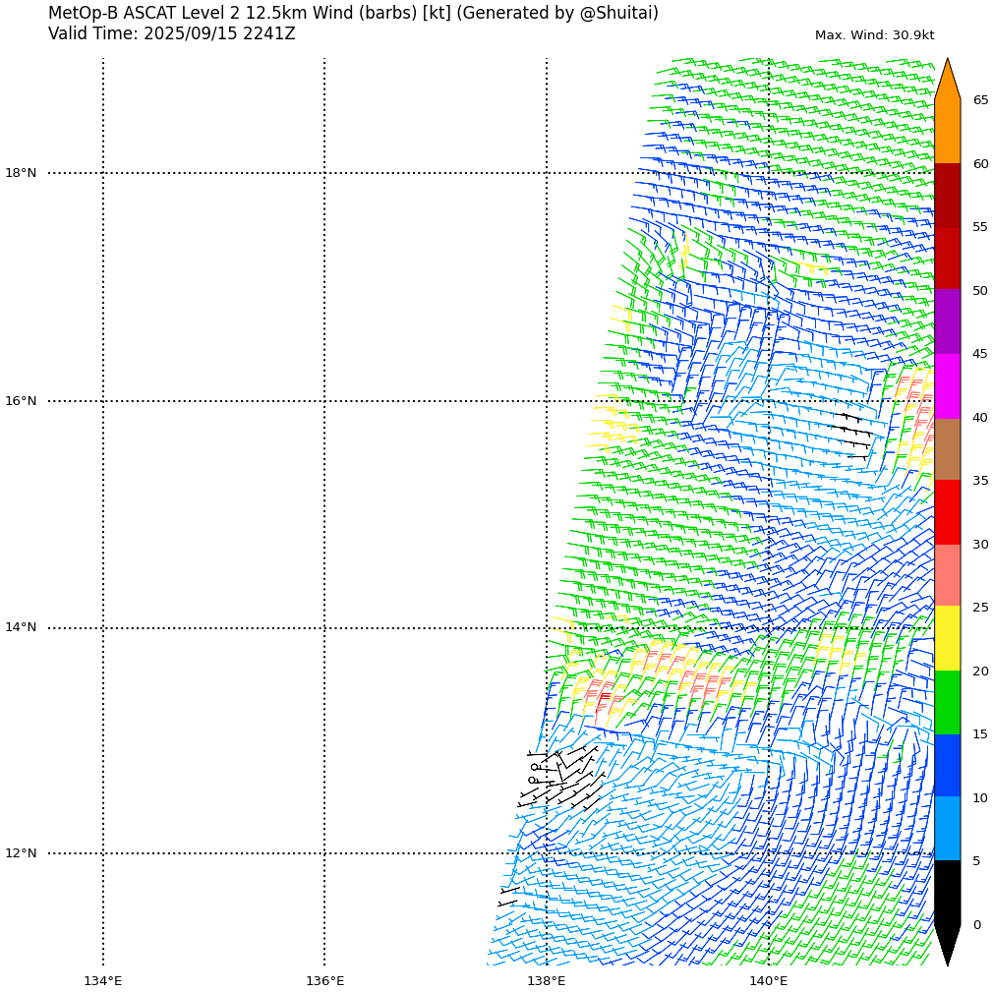Click the 'Max. Wind: 30.9kt' label
The height and width of the screenshot is (993, 993).
click(874, 35)
